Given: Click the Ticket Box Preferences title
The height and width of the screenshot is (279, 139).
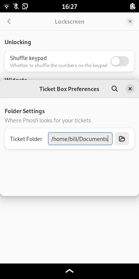Looking at the screenshot, I should (69, 89).
